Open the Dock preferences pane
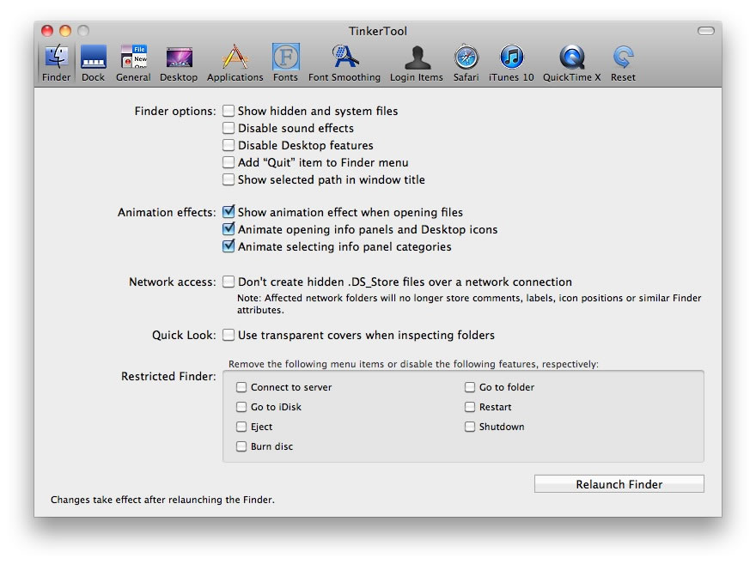Screen dimensions: 756x564 click(93, 63)
